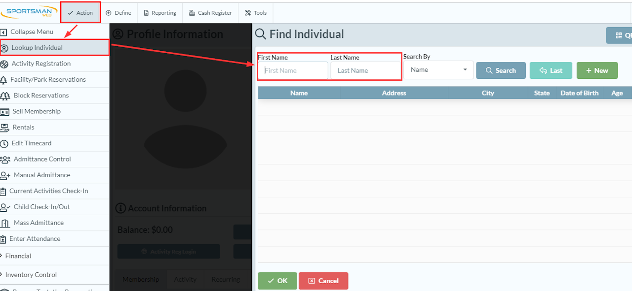Click the Search button
The image size is (632, 291).
[501, 70]
